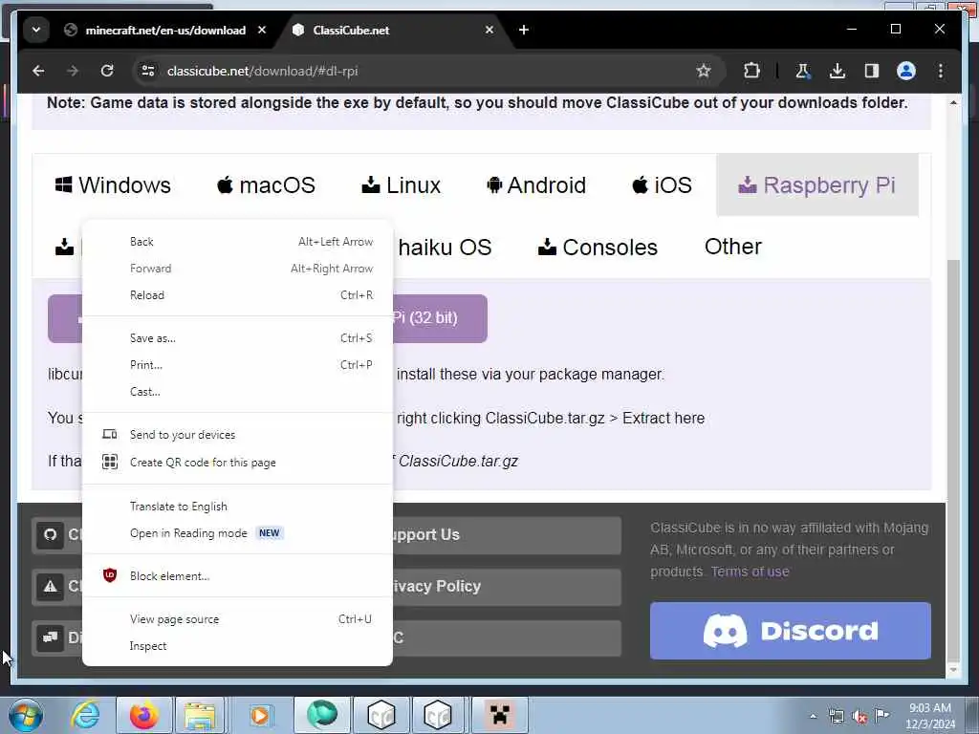
Task: Click the warning triangle icon in footer
Action: pos(50,587)
